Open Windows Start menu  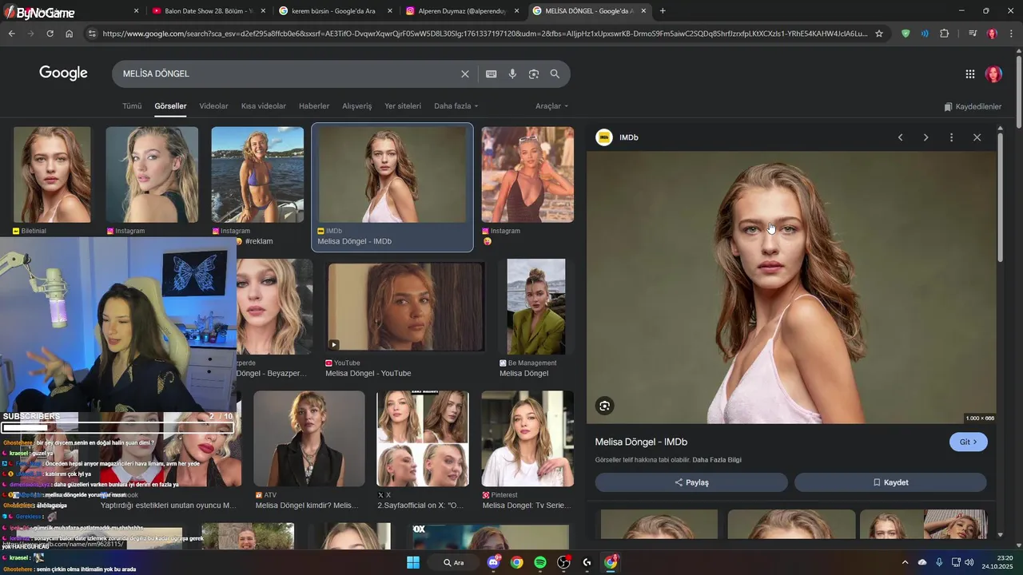[x=413, y=562]
